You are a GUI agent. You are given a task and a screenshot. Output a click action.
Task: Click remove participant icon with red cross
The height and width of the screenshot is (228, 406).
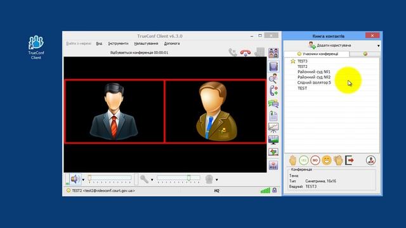coord(370,160)
